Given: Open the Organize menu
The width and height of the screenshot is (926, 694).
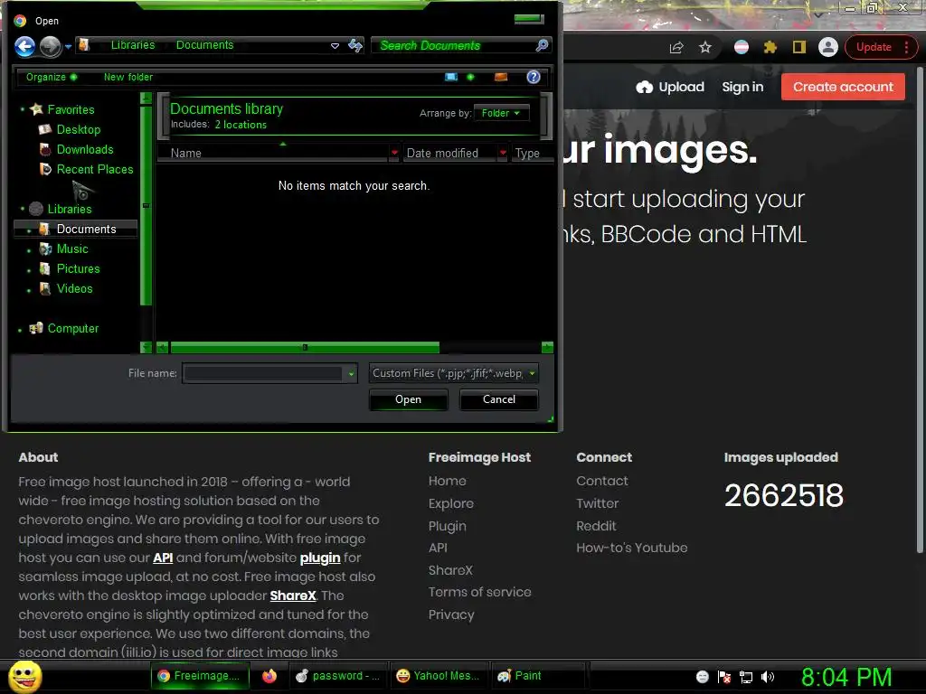Looking at the screenshot, I should (x=52, y=77).
